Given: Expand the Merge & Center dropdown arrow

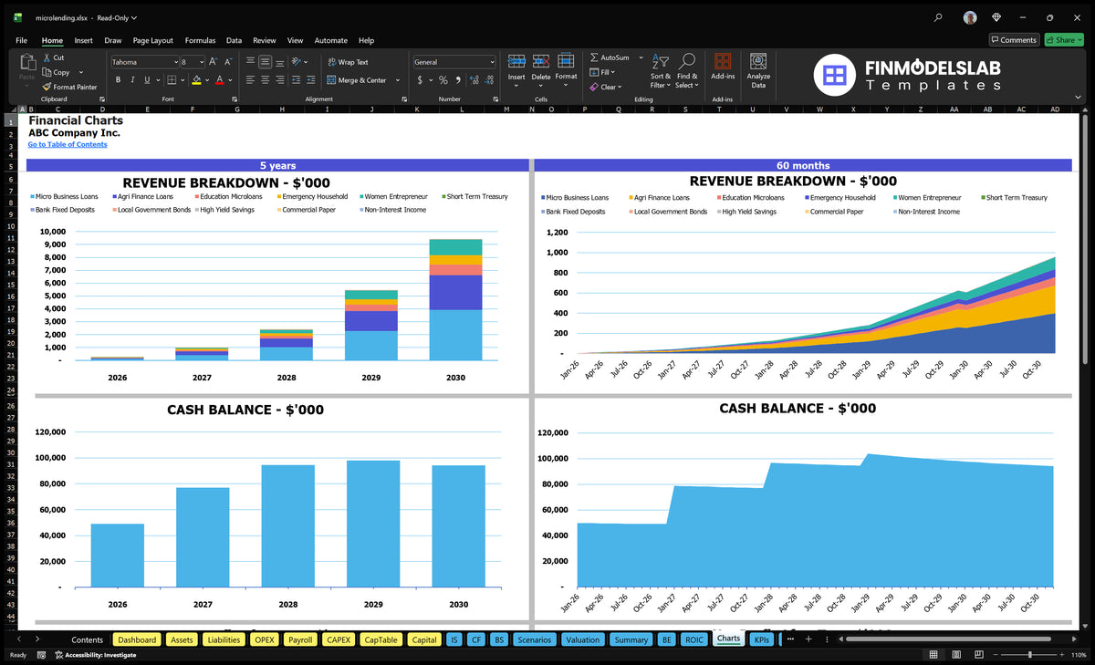Looking at the screenshot, I should (x=398, y=80).
